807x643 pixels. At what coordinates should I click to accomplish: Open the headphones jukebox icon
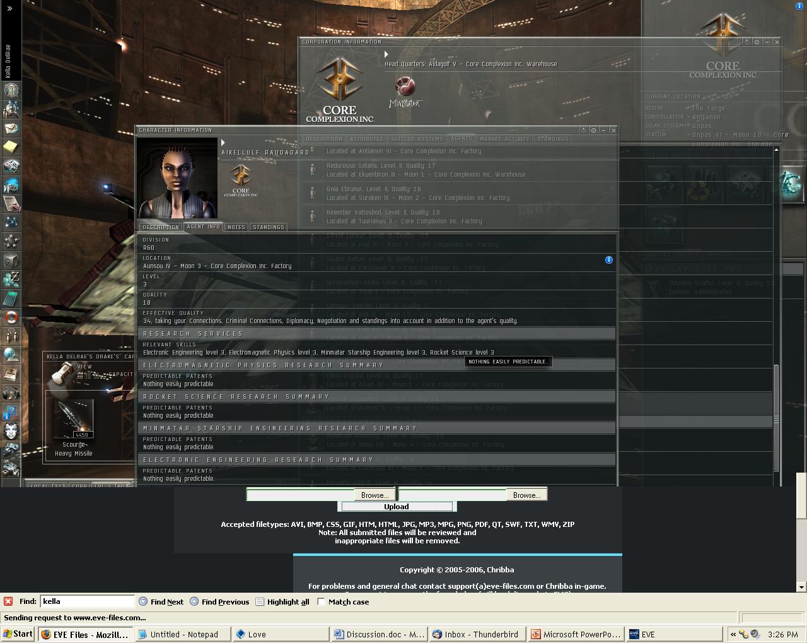click(x=11, y=392)
